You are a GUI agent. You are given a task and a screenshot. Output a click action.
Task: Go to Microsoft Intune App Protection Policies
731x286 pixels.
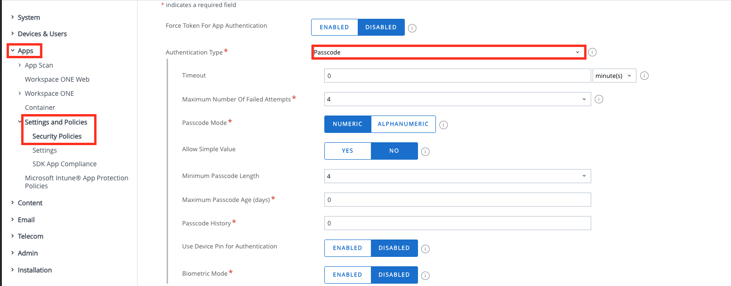click(x=76, y=182)
